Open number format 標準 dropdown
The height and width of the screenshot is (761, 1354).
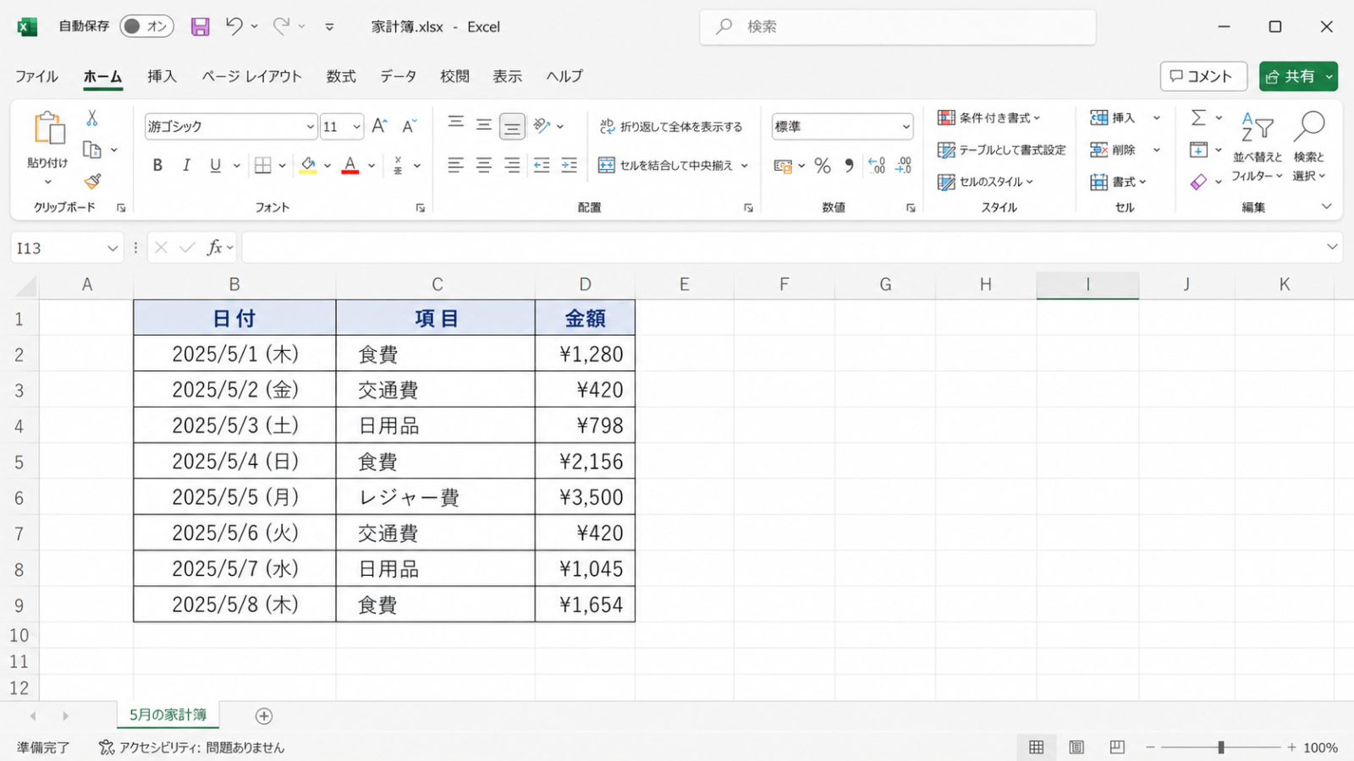pos(905,127)
